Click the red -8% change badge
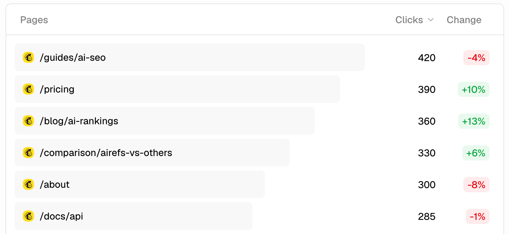This screenshot has width=509, height=234. [x=476, y=185]
